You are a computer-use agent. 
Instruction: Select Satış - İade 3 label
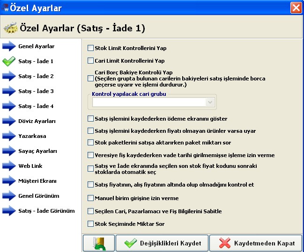pyautogui.click(x=36, y=91)
